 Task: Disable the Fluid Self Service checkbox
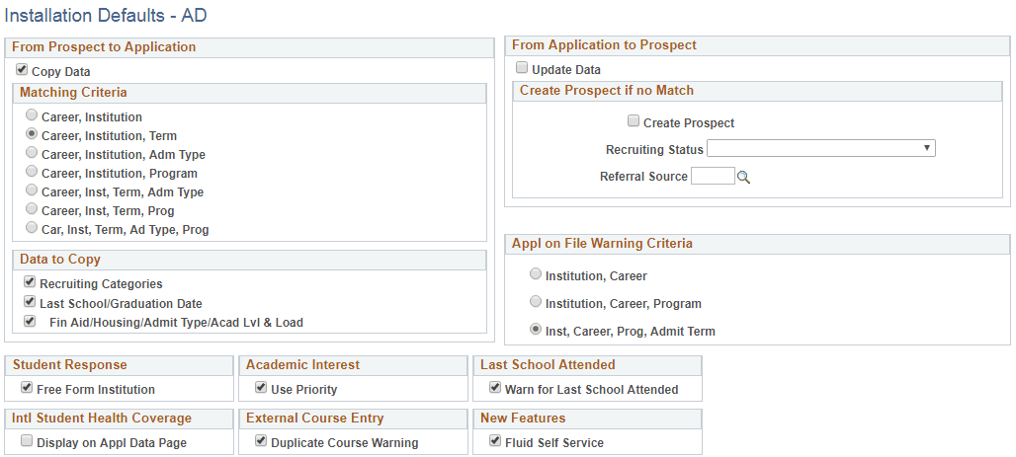(x=495, y=442)
